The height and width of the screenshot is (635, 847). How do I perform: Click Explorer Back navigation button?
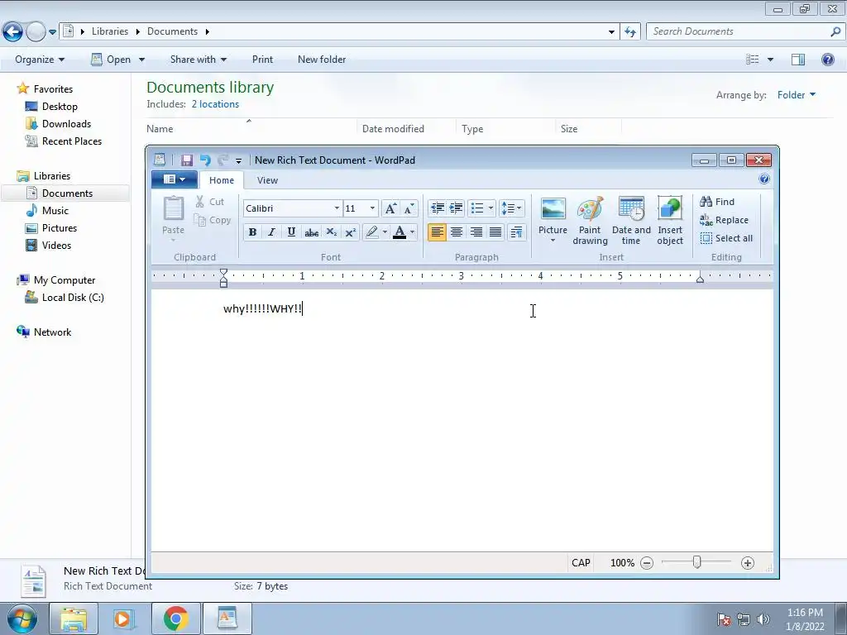click(13, 32)
